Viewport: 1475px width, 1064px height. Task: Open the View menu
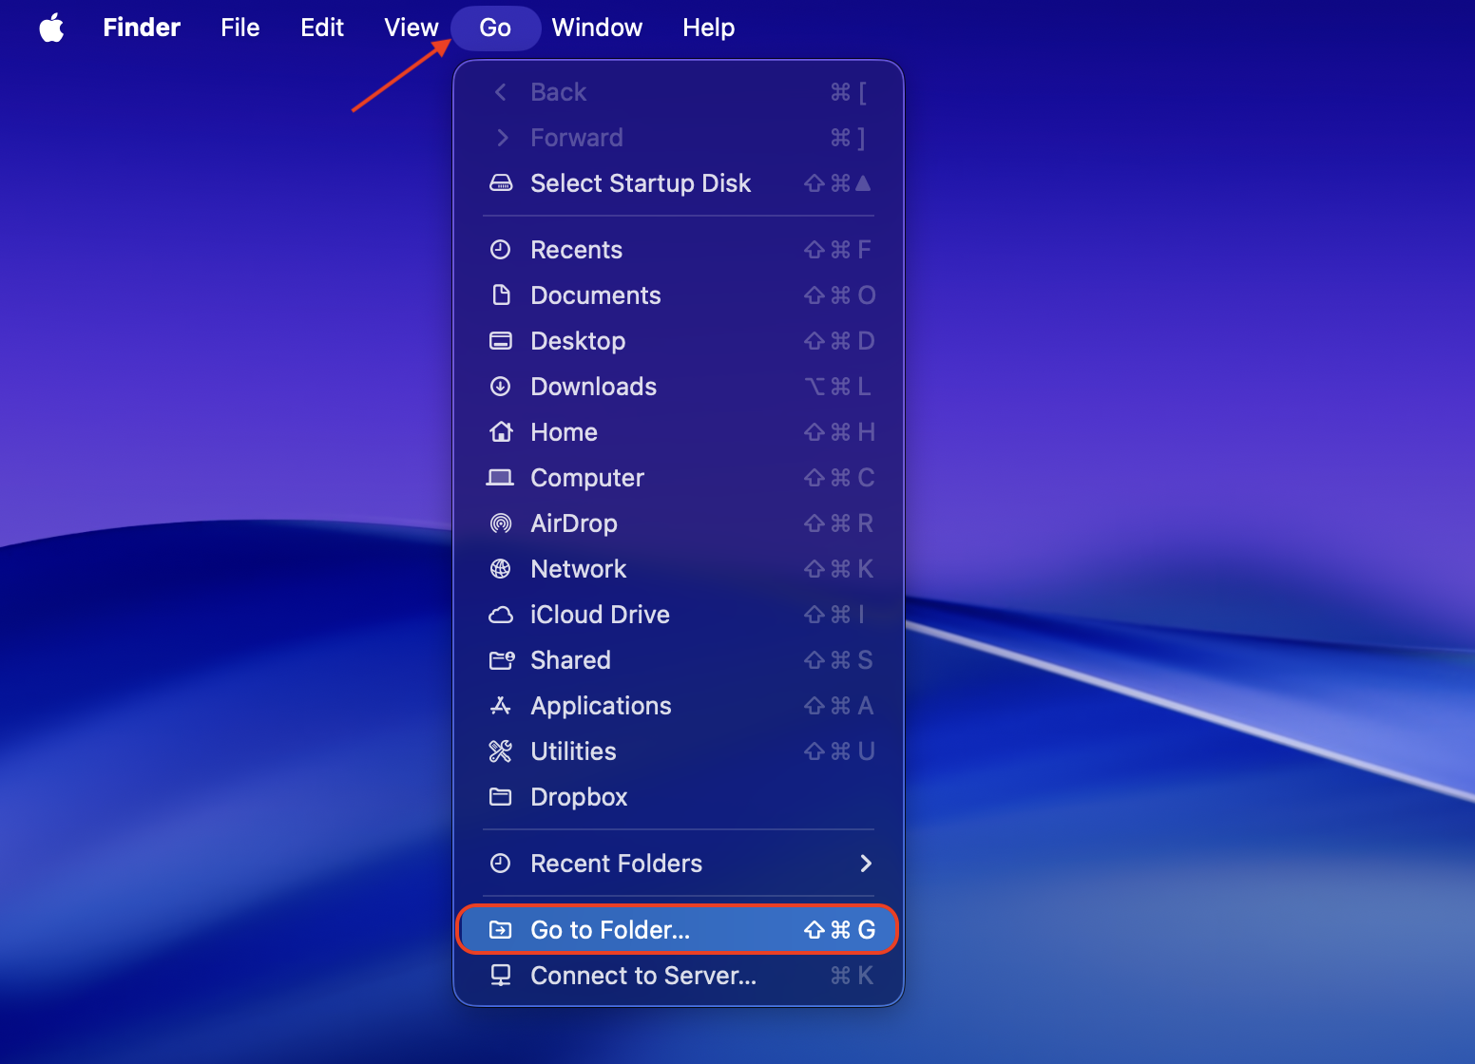pos(412,28)
